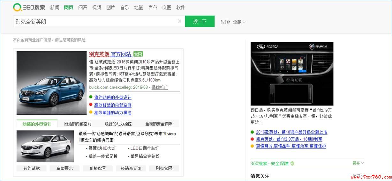Click the green 官网 badge
Viewport: 392px width, 181px height.
pos(138,54)
